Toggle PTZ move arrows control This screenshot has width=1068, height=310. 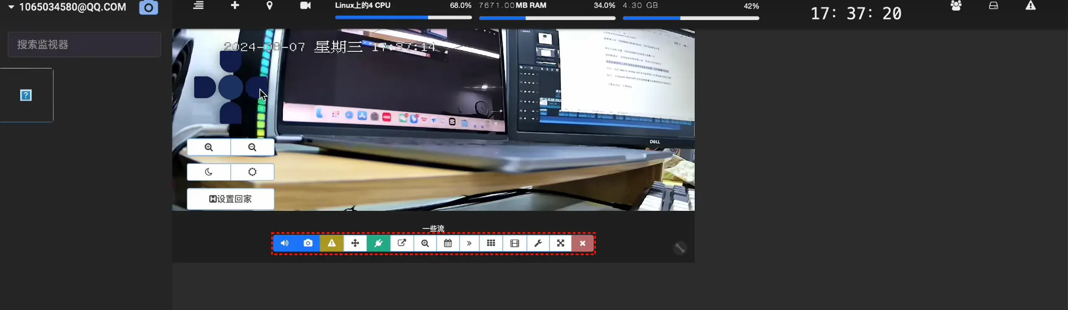click(x=355, y=243)
